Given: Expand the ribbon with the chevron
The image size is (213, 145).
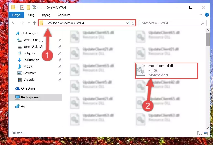Looking at the screenshot, I should coord(201,15).
